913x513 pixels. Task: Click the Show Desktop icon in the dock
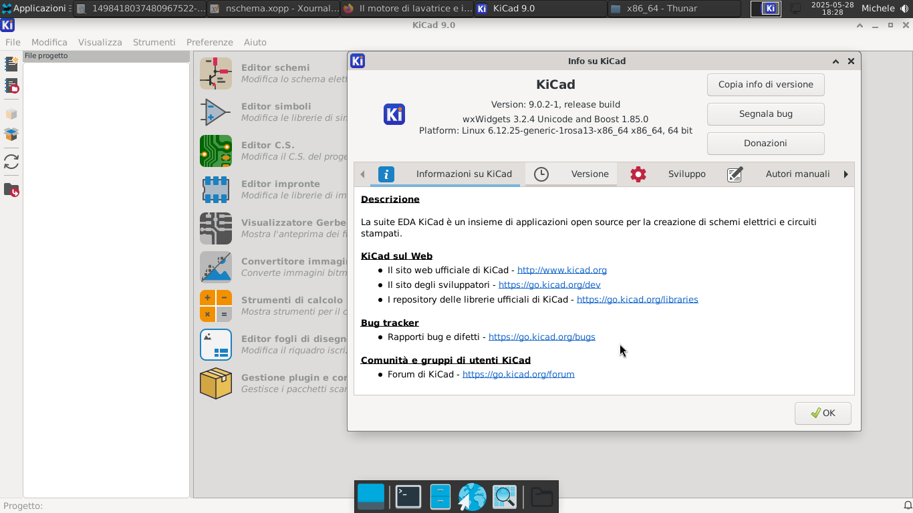click(x=371, y=497)
